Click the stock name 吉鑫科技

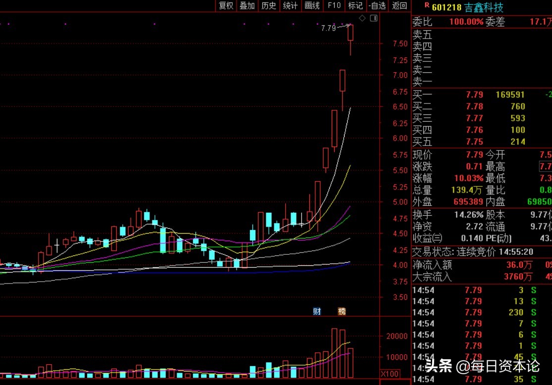click(x=484, y=7)
